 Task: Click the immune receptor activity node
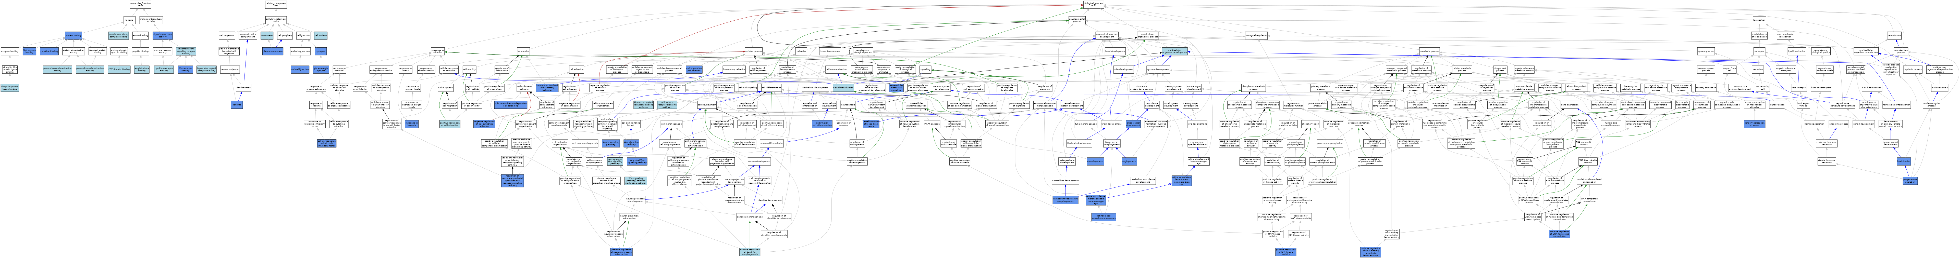tap(163, 51)
